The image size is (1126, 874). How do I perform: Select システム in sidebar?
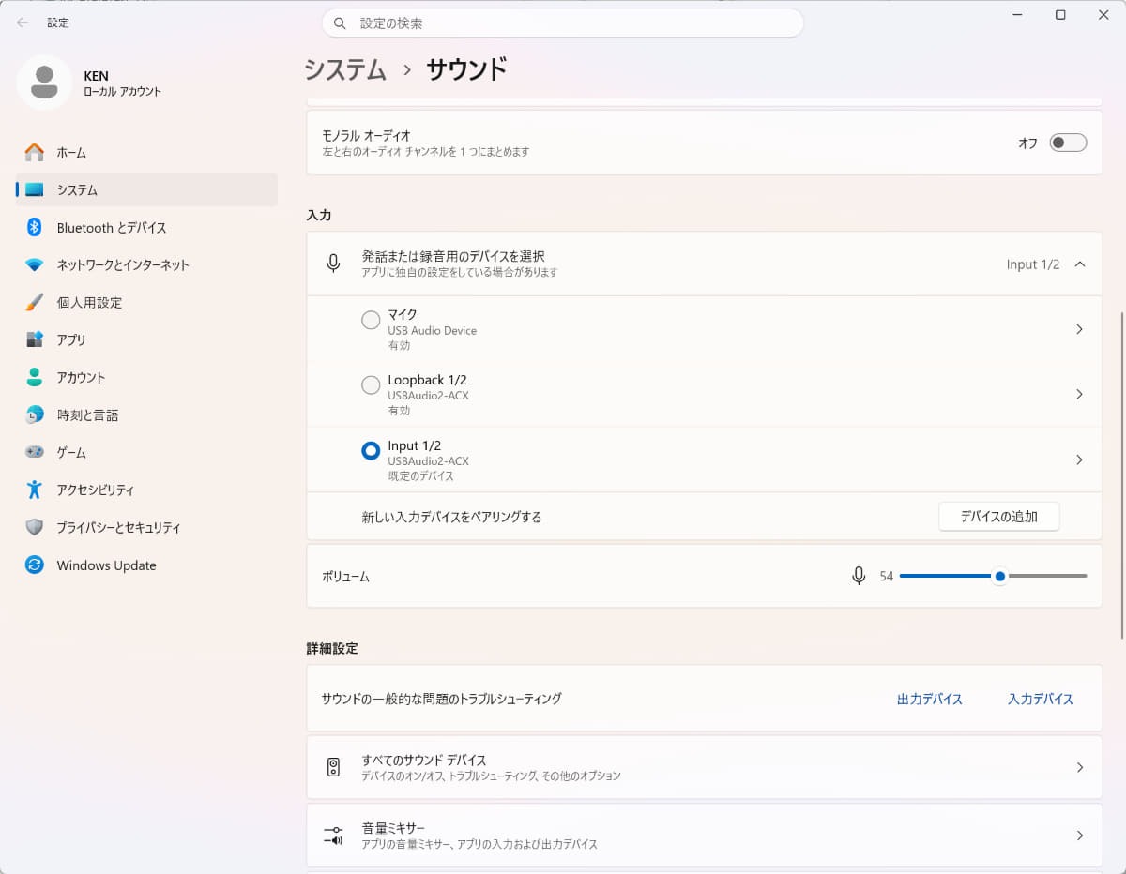[x=147, y=189]
